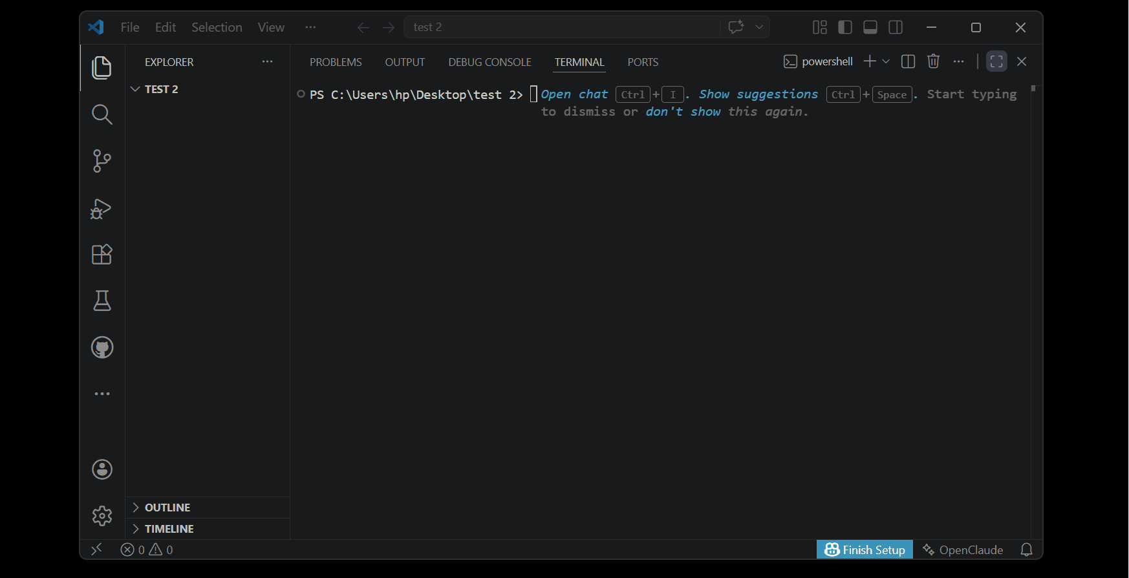This screenshot has height=578, width=1129.
Task: Toggle the bottom panel visibility
Action: [x=870, y=27]
